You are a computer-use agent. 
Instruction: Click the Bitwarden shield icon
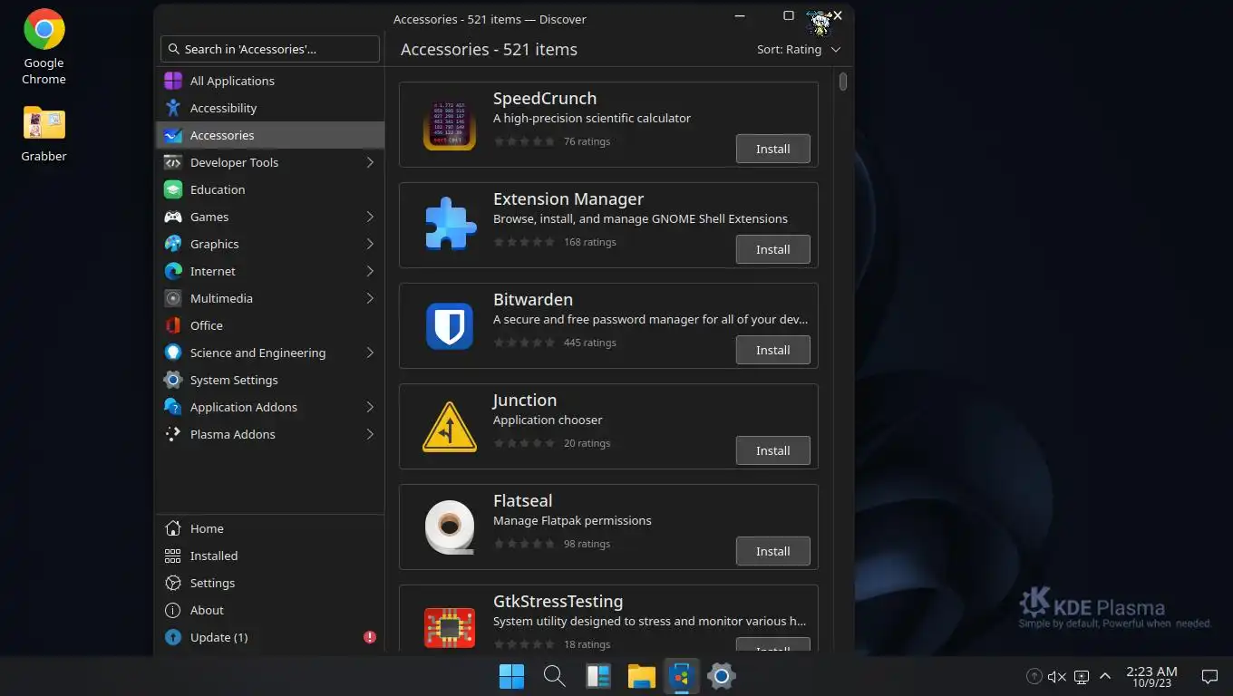tap(450, 325)
